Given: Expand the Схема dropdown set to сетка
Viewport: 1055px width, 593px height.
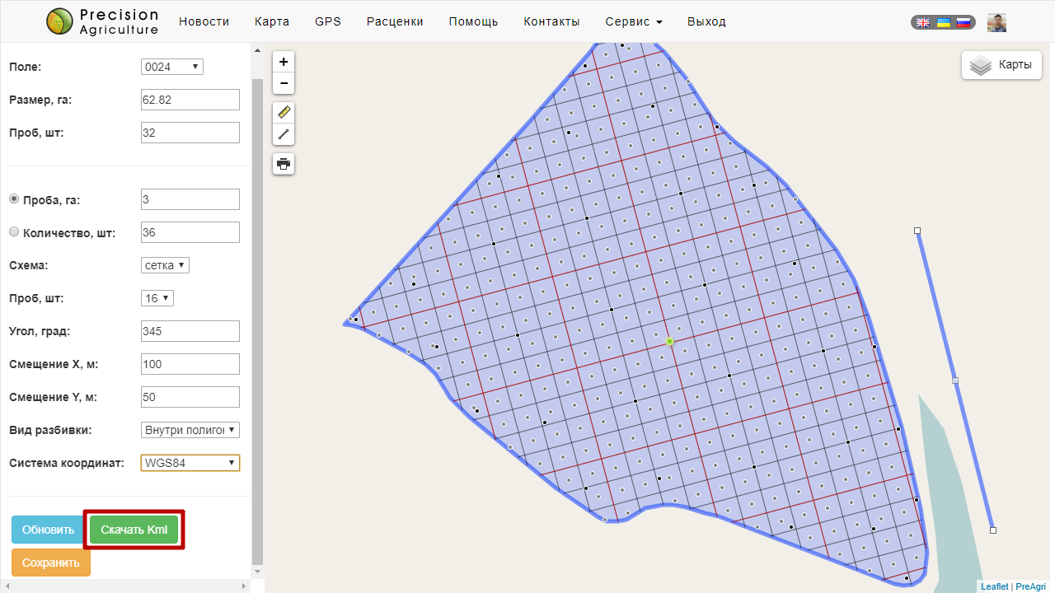Looking at the screenshot, I should [x=166, y=265].
